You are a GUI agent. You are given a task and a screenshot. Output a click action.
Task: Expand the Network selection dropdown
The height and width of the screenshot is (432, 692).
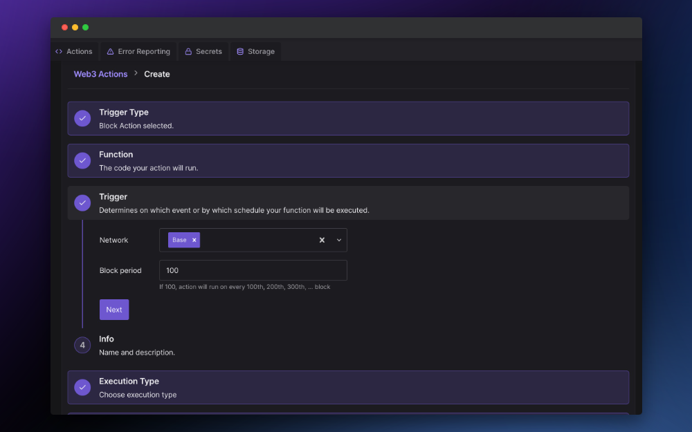pos(338,240)
